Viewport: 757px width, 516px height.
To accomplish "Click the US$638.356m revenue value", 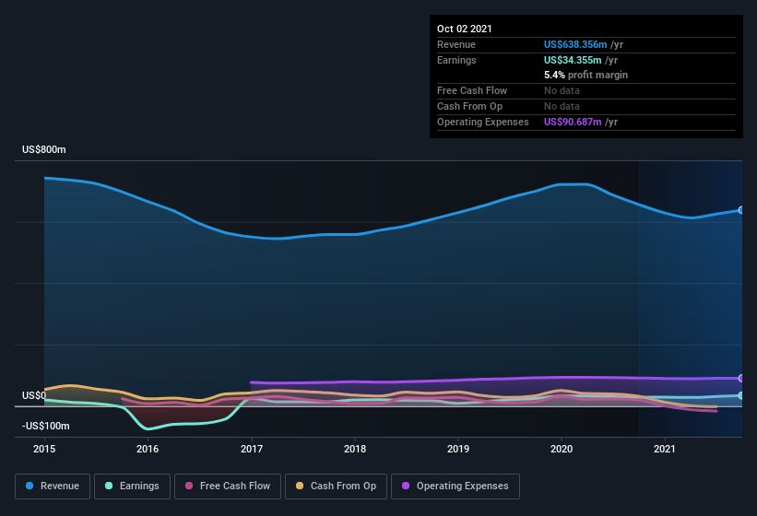I will pos(575,44).
